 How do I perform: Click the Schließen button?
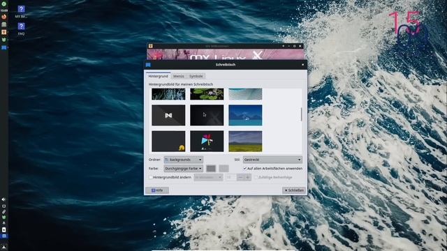[294, 190]
